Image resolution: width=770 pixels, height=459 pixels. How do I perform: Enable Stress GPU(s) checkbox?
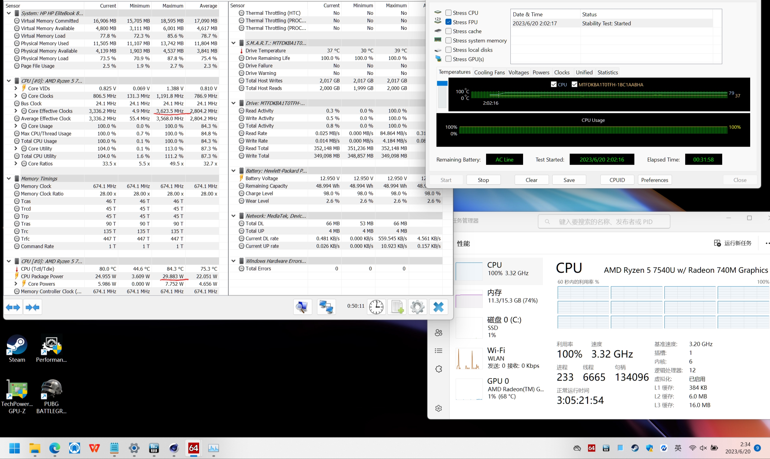tap(448, 59)
